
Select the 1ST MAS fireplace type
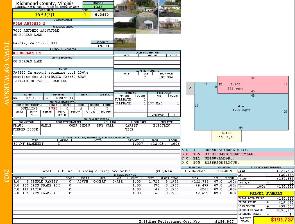(x=155, y=103)
